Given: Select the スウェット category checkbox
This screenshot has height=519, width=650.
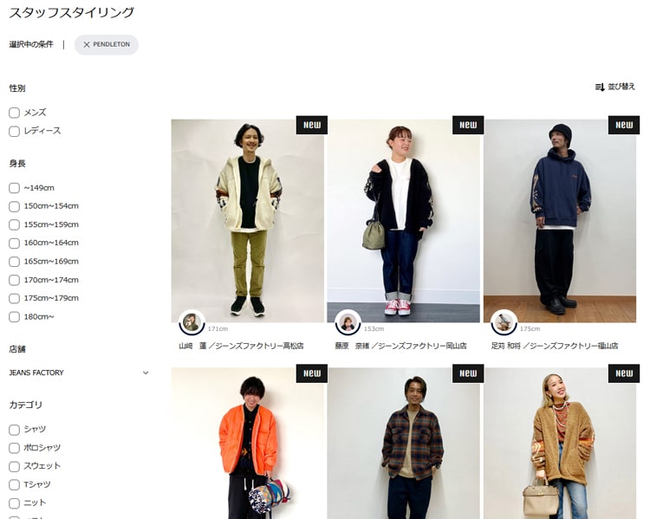Looking at the screenshot, I should tap(14, 466).
